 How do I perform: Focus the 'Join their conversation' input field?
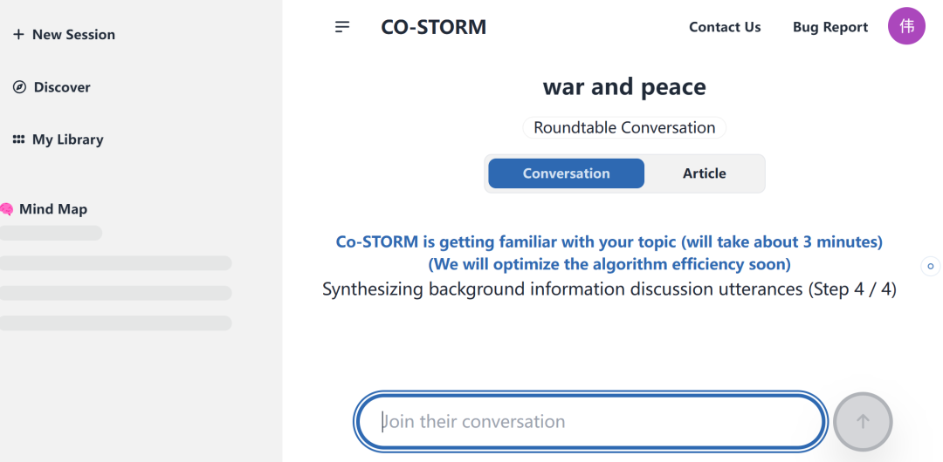coord(590,422)
